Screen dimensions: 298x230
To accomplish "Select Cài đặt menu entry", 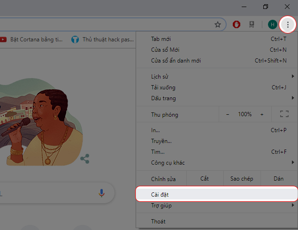I will pyautogui.click(x=217, y=194).
